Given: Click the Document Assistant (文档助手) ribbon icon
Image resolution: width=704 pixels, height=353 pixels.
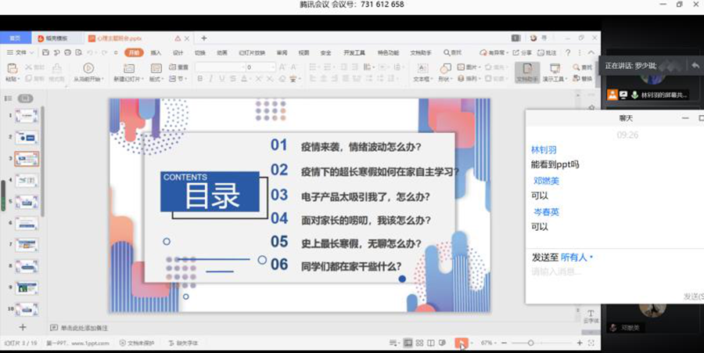Looking at the screenshot, I should [x=526, y=72].
